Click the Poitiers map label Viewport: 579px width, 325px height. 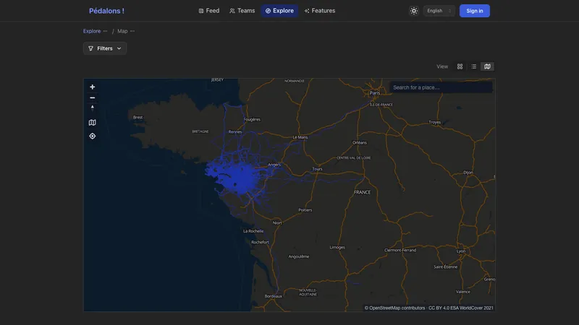[305, 210]
